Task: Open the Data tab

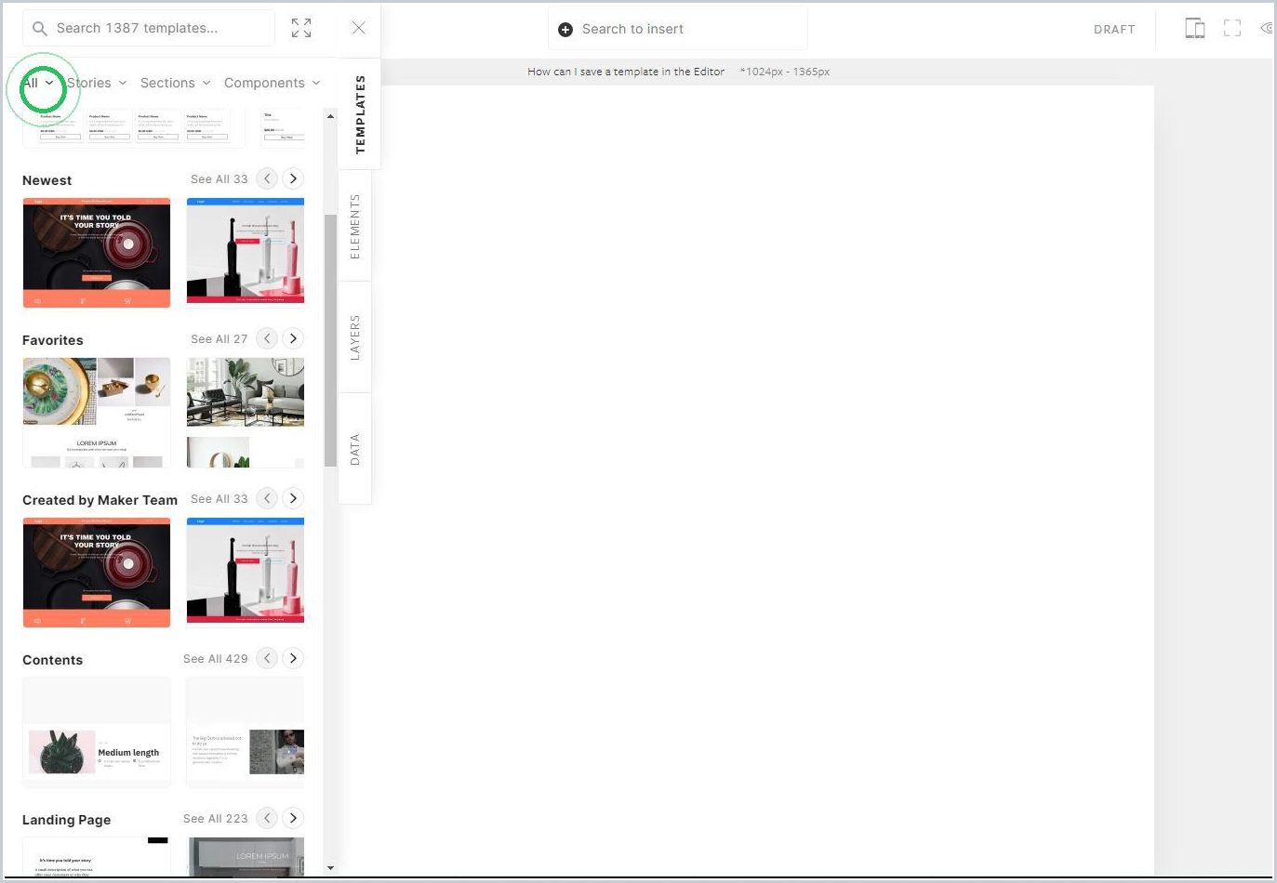Action: [x=354, y=449]
